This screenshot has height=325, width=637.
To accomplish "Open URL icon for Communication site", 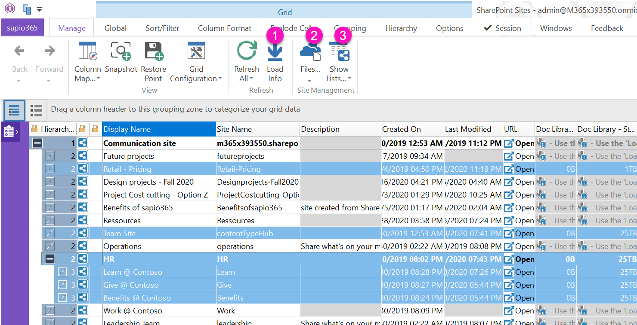I will pyautogui.click(x=509, y=143).
